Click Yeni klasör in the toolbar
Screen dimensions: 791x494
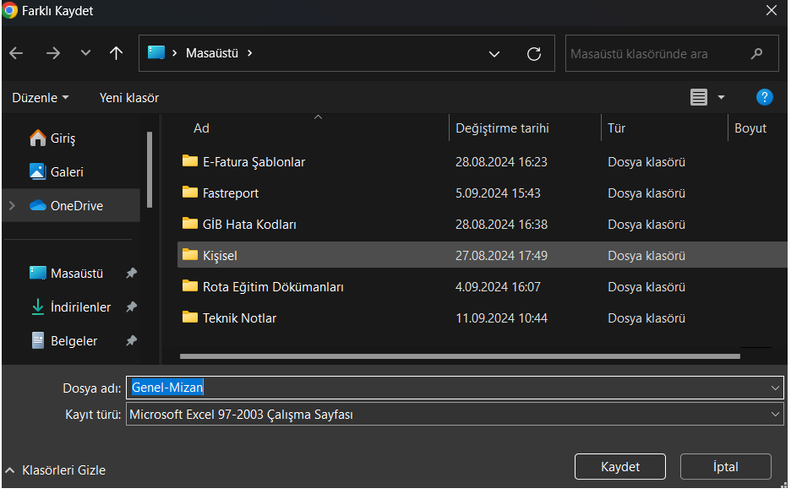pyautogui.click(x=128, y=98)
